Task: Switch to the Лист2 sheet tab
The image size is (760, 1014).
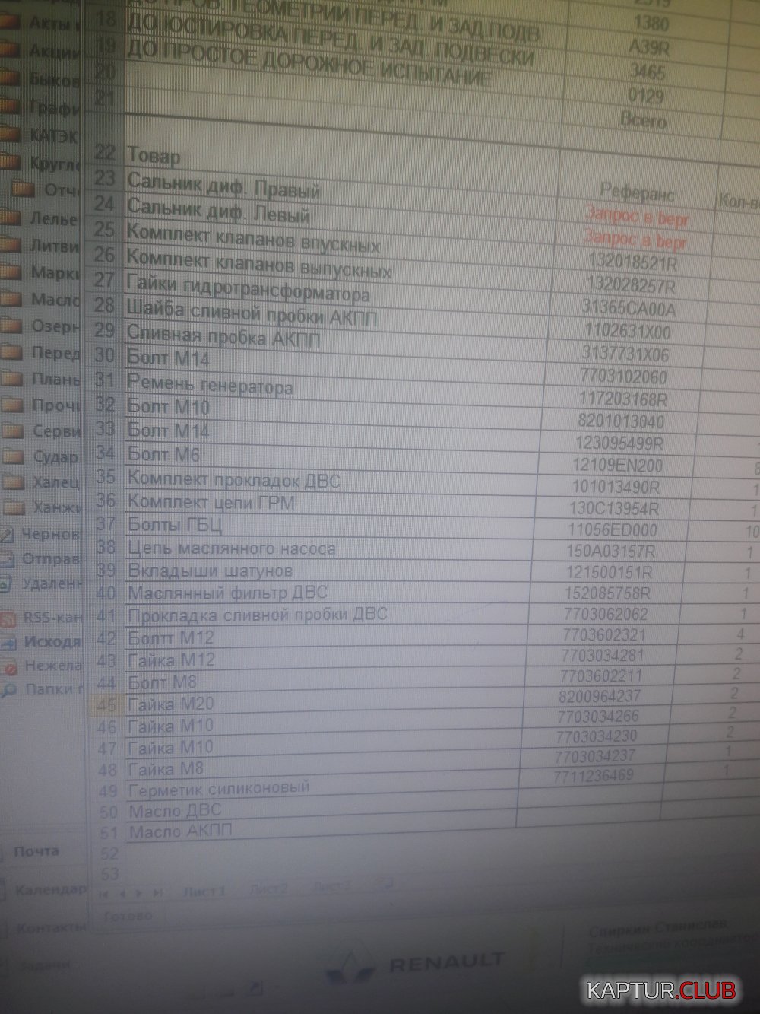Action: pyautogui.click(x=268, y=888)
